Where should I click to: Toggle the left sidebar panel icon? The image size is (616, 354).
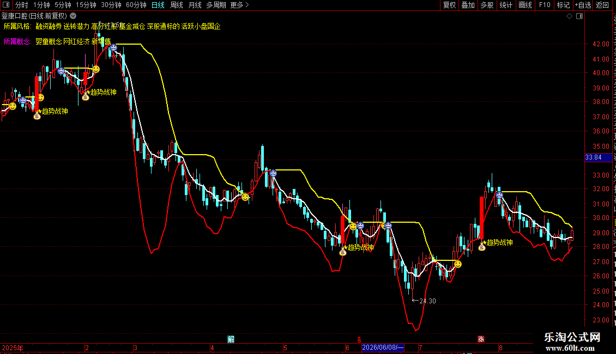(6, 5)
